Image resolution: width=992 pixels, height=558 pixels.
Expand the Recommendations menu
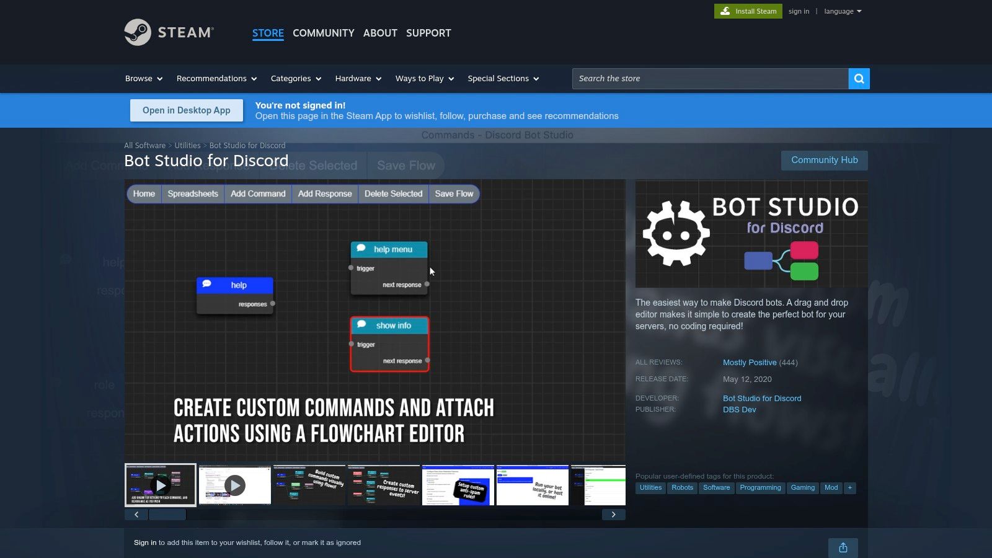(217, 79)
